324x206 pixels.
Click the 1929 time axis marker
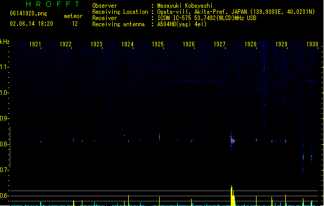[281, 44]
